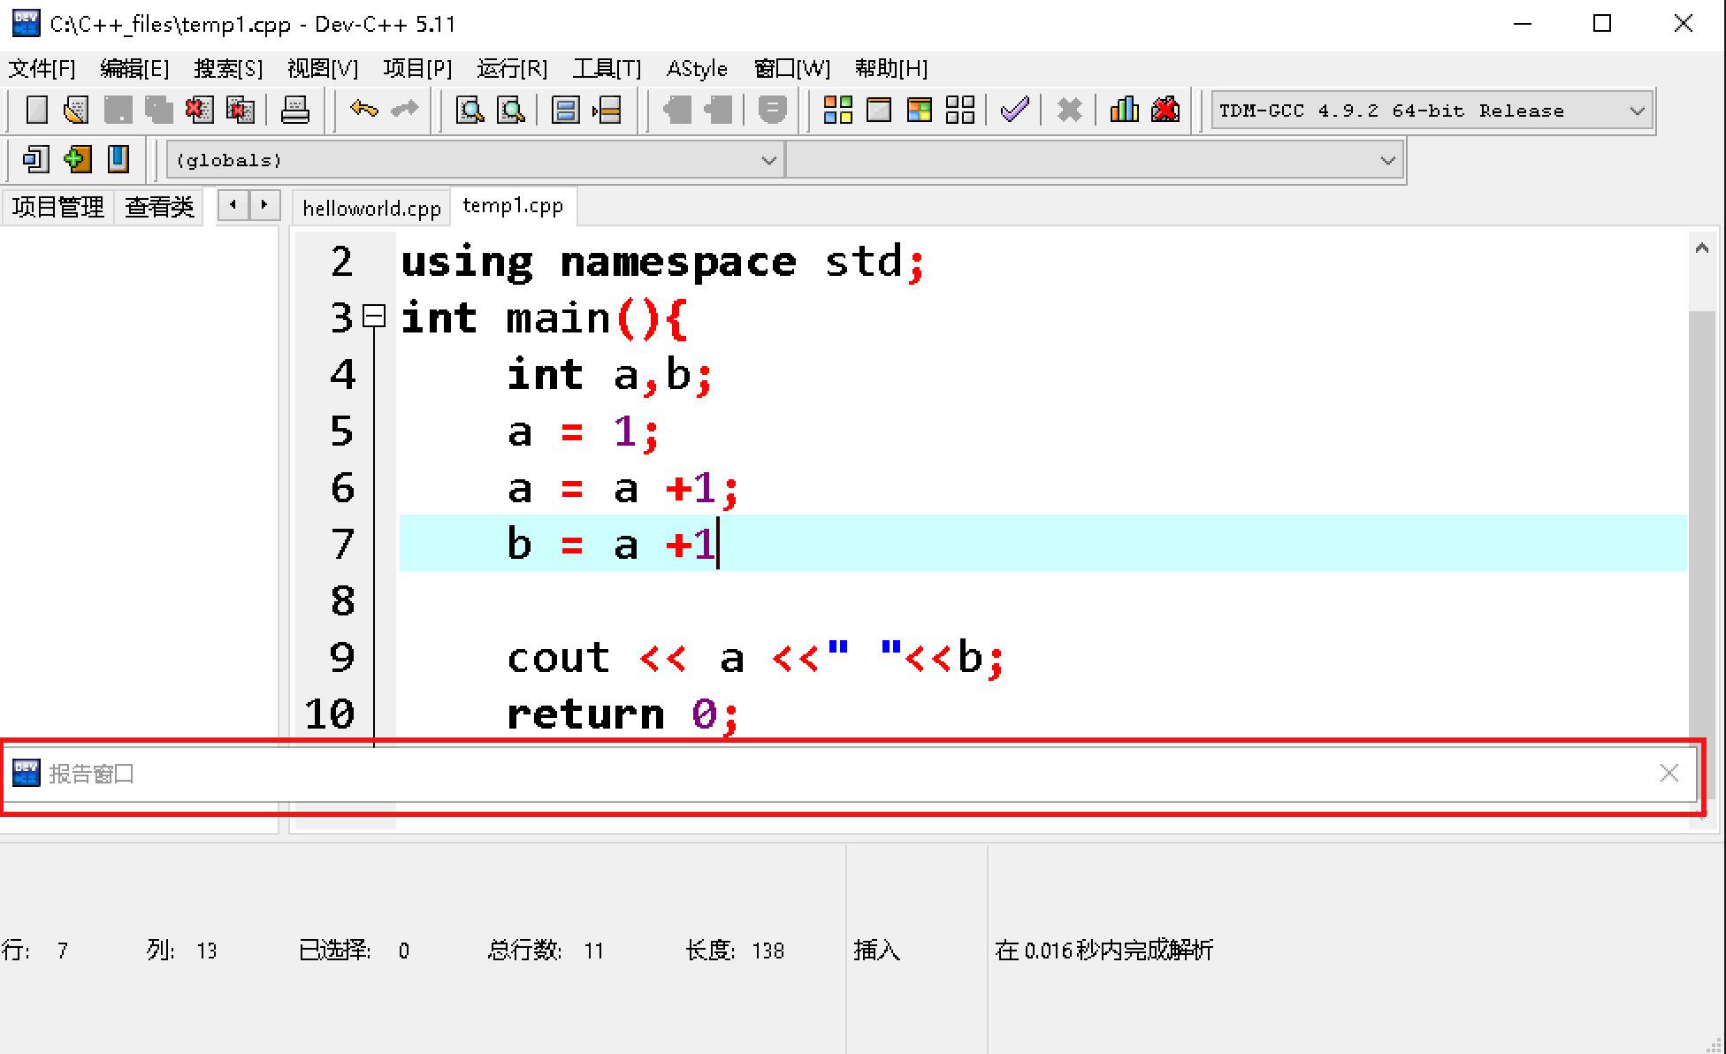Delete profiling data with the red X icon

tap(1165, 110)
